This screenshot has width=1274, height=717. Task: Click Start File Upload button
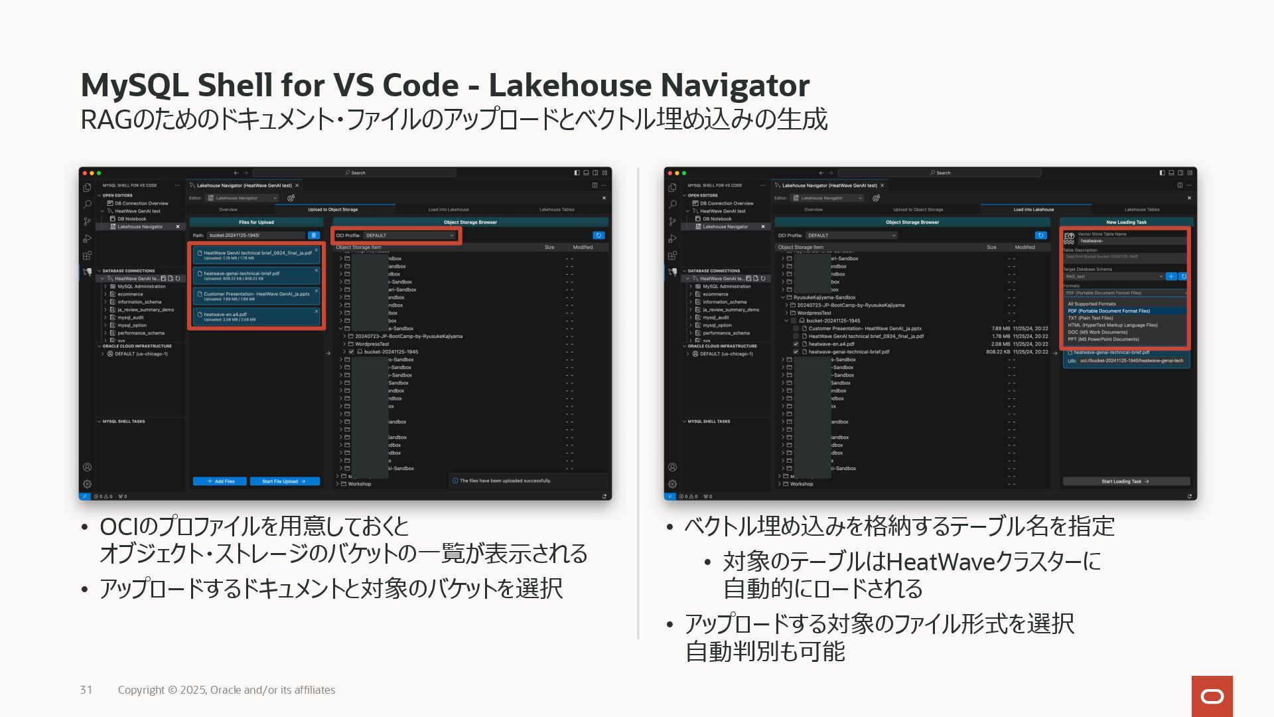(285, 481)
